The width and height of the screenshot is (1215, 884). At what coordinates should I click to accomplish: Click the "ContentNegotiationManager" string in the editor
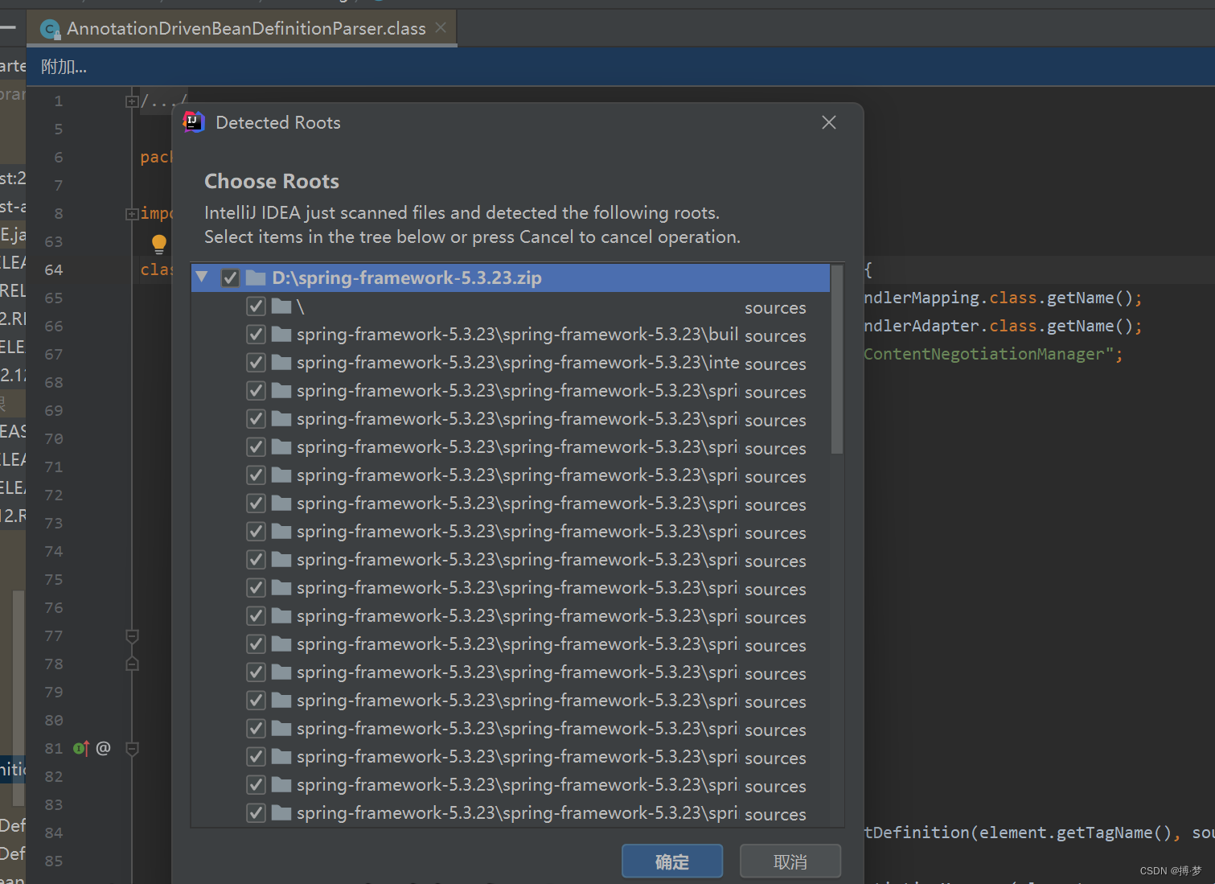tap(989, 354)
